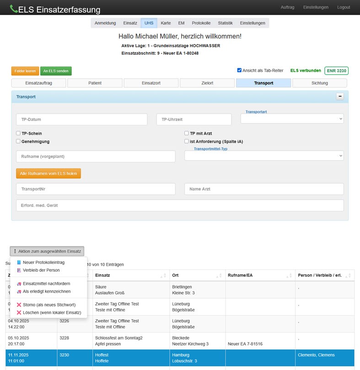The width and height of the screenshot is (360, 370).
Task: Click the red X icon for Storno
Action: pos(19,305)
